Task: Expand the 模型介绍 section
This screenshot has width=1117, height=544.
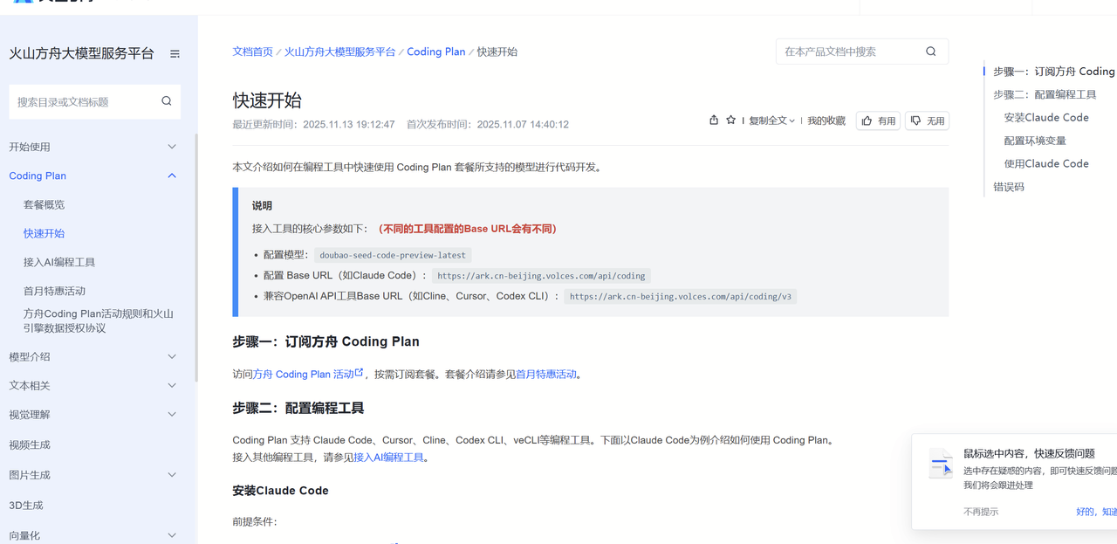Action: [172, 356]
